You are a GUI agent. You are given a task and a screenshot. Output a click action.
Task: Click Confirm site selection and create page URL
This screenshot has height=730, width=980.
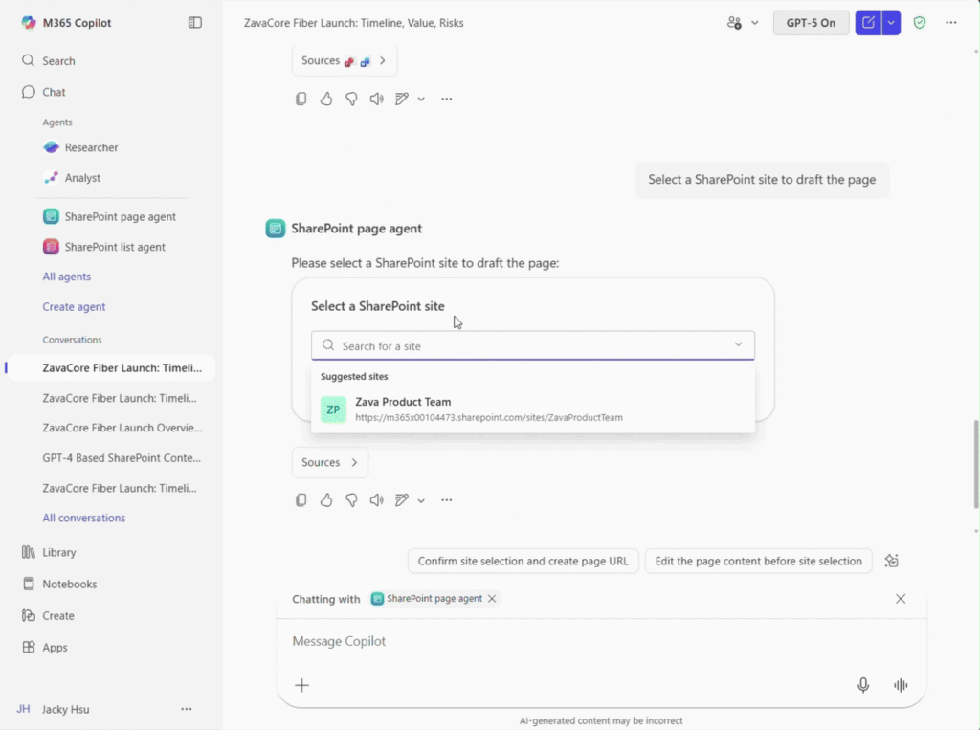523,562
